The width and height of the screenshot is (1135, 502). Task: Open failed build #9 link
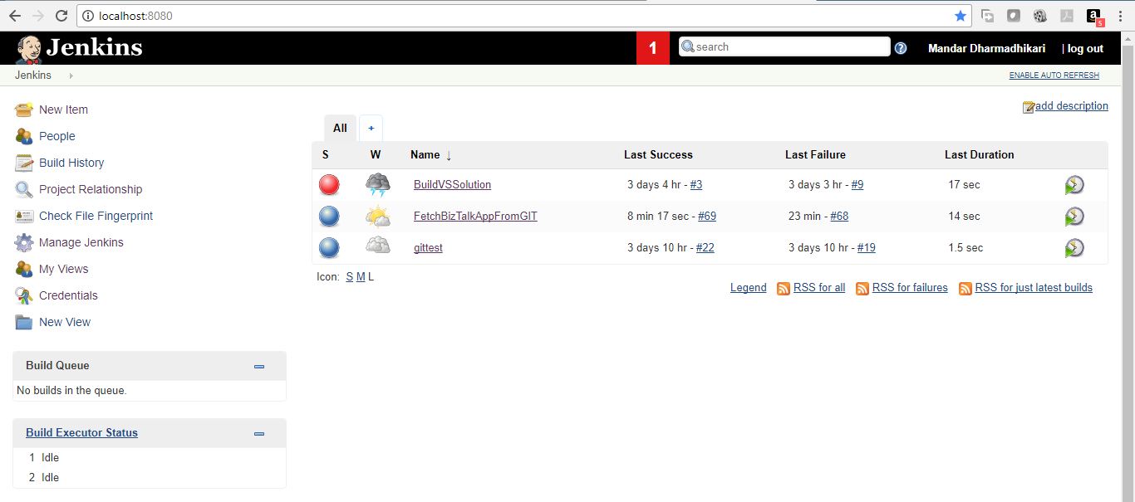click(x=857, y=184)
